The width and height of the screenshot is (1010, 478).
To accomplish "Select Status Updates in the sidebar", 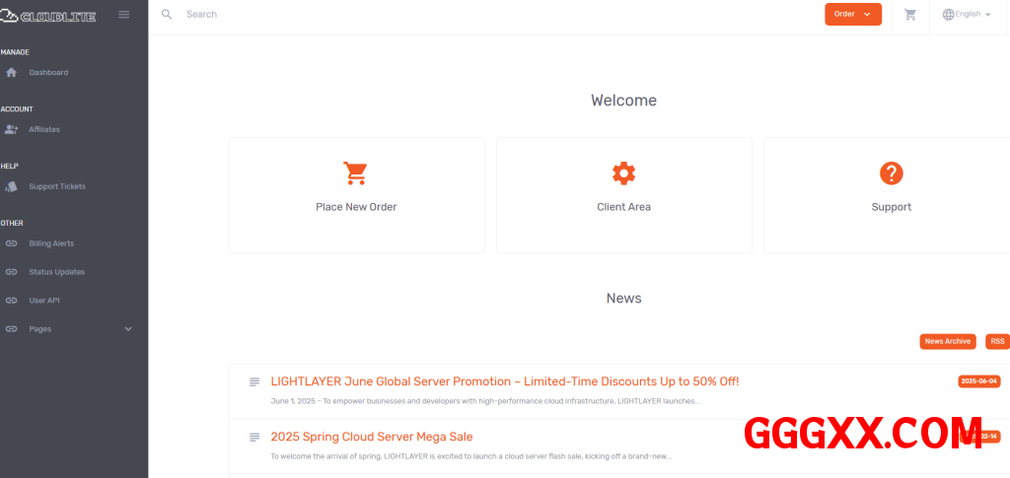I will pyautogui.click(x=56, y=272).
